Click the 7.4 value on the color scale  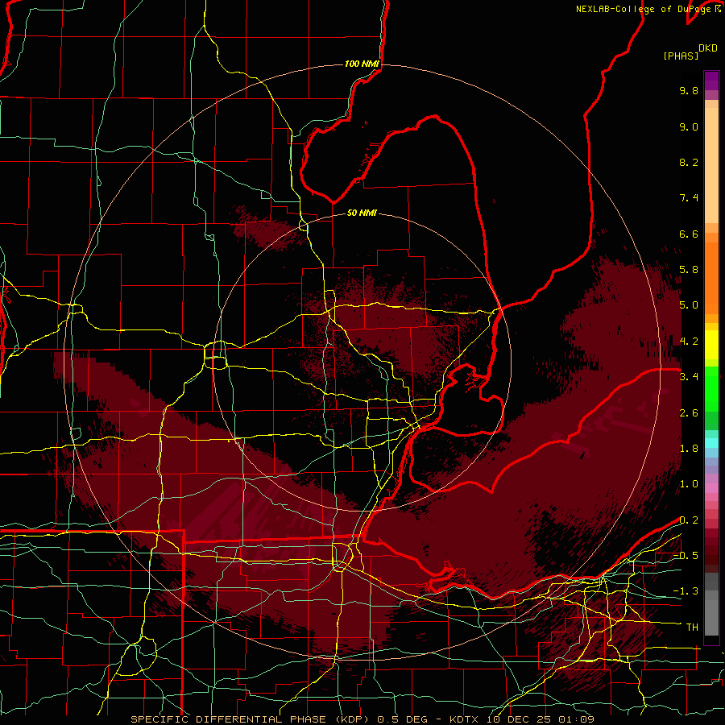(689, 198)
